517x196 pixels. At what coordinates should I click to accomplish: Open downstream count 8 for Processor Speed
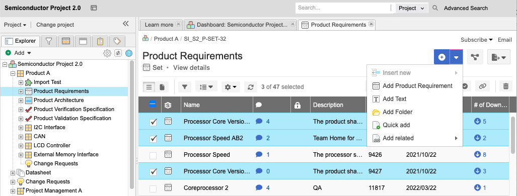pyautogui.click(x=480, y=154)
